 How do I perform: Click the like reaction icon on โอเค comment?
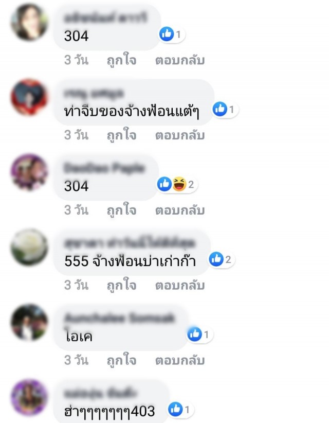pyautogui.click(x=194, y=334)
